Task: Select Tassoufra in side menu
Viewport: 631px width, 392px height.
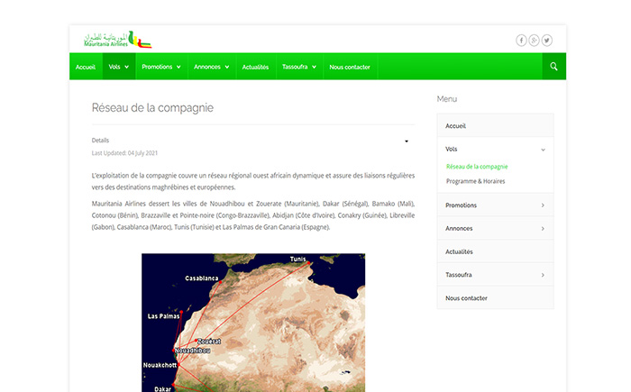Action: point(496,275)
